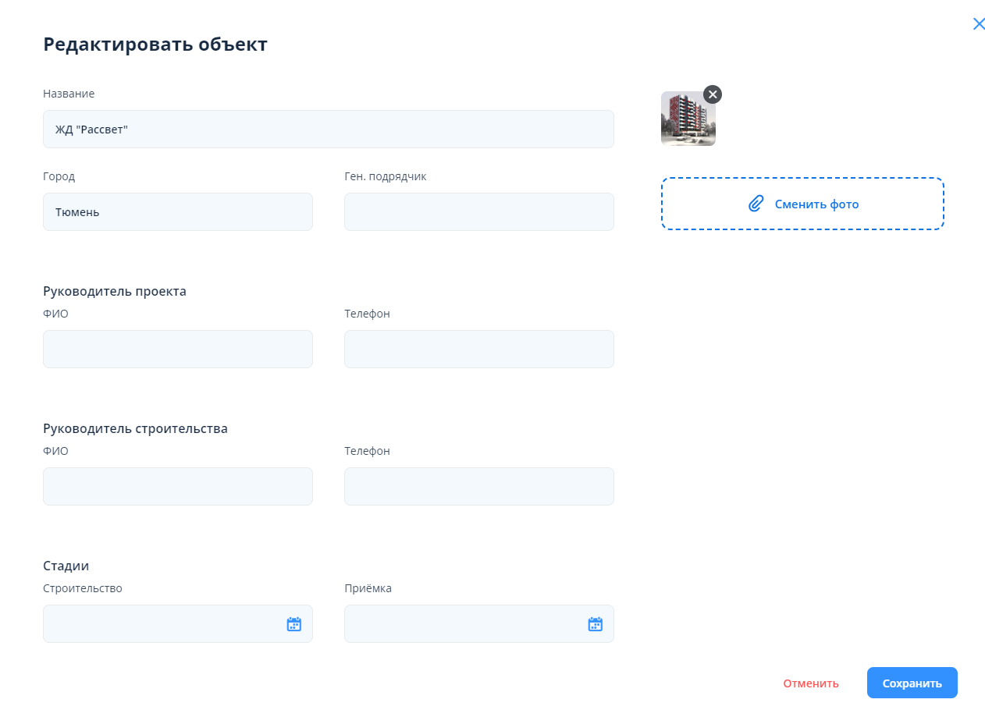Focus ФИО field under Руководитель строительства
This screenshot has height=717, width=985.
tap(177, 487)
